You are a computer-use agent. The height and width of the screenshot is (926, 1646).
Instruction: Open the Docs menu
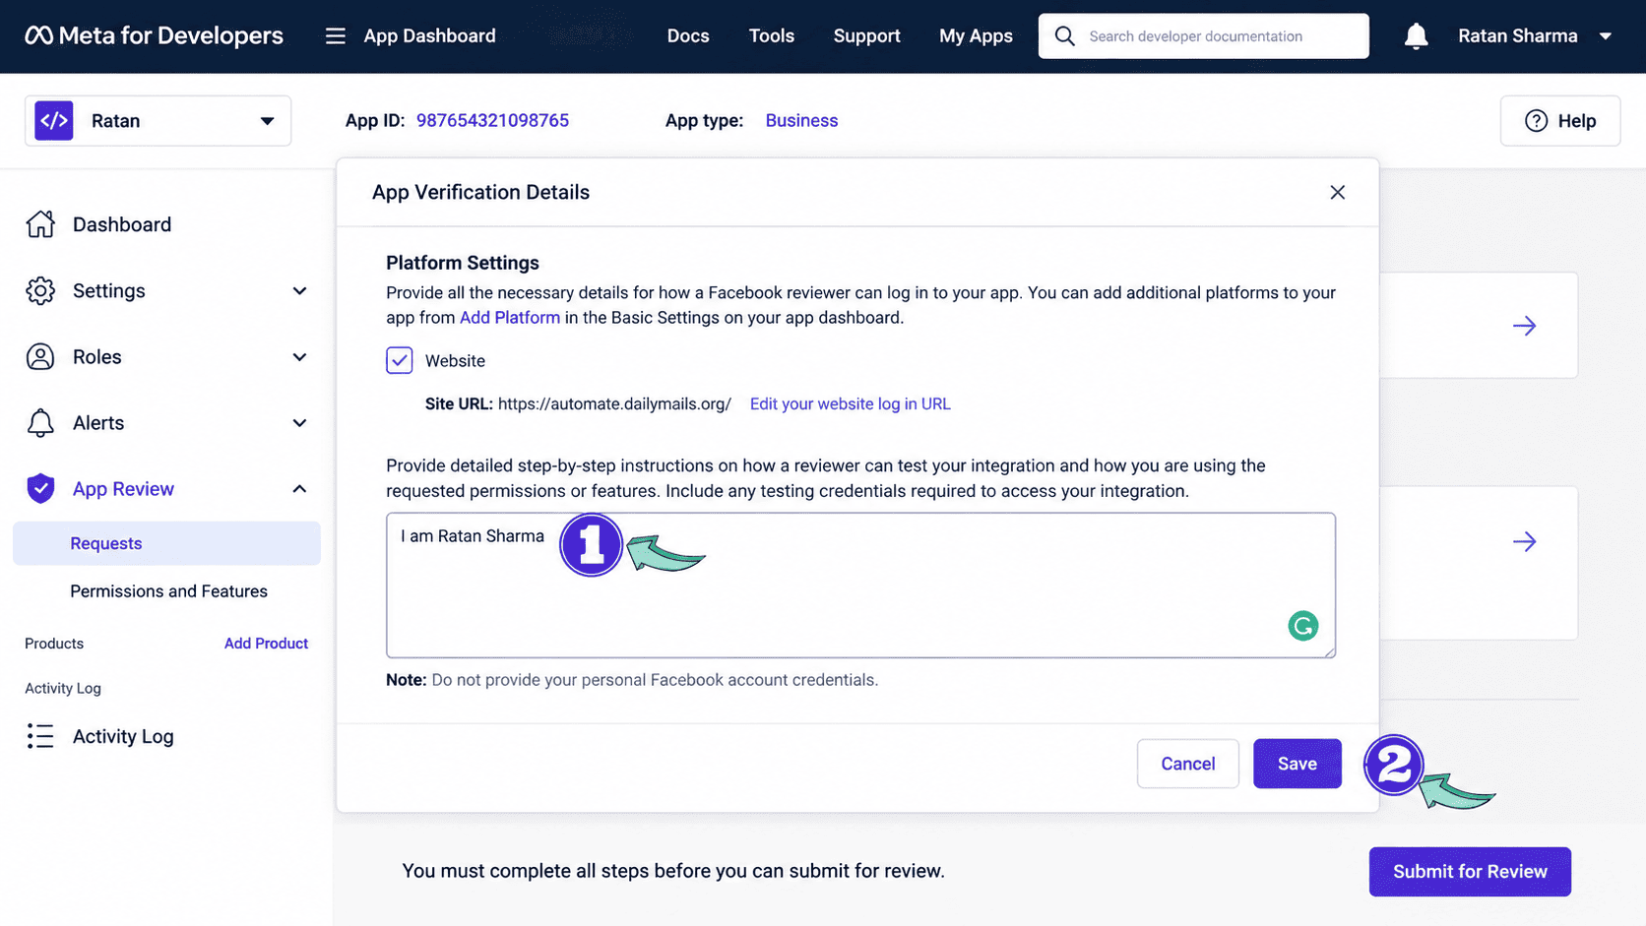pyautogui.click(x=688, y=36)
